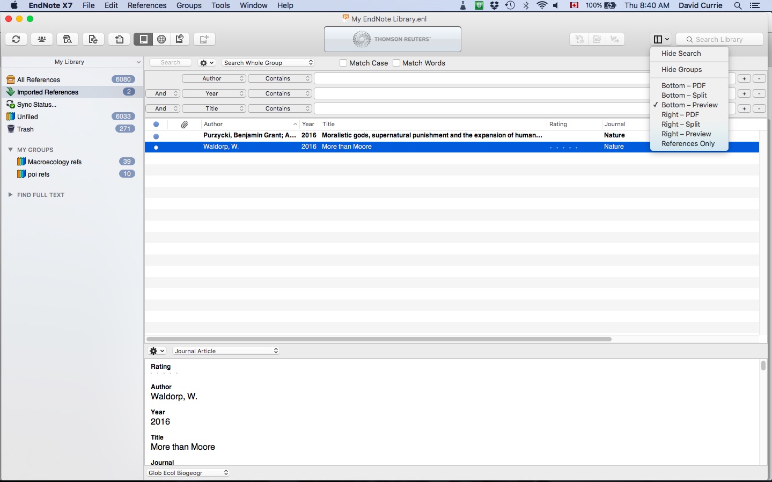The width and height of the screenshot is (772, 482).
Task: Enable Match Case checkbox
Action: 343,63
